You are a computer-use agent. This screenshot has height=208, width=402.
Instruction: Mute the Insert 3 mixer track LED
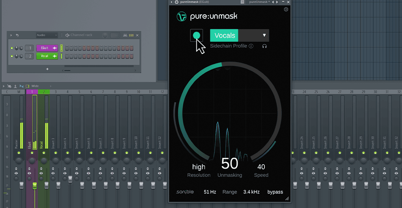tap(56, 153)
